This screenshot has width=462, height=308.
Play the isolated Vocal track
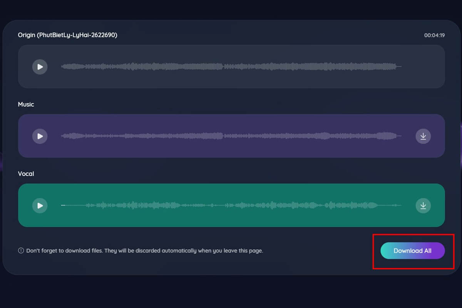pos(40,205)
